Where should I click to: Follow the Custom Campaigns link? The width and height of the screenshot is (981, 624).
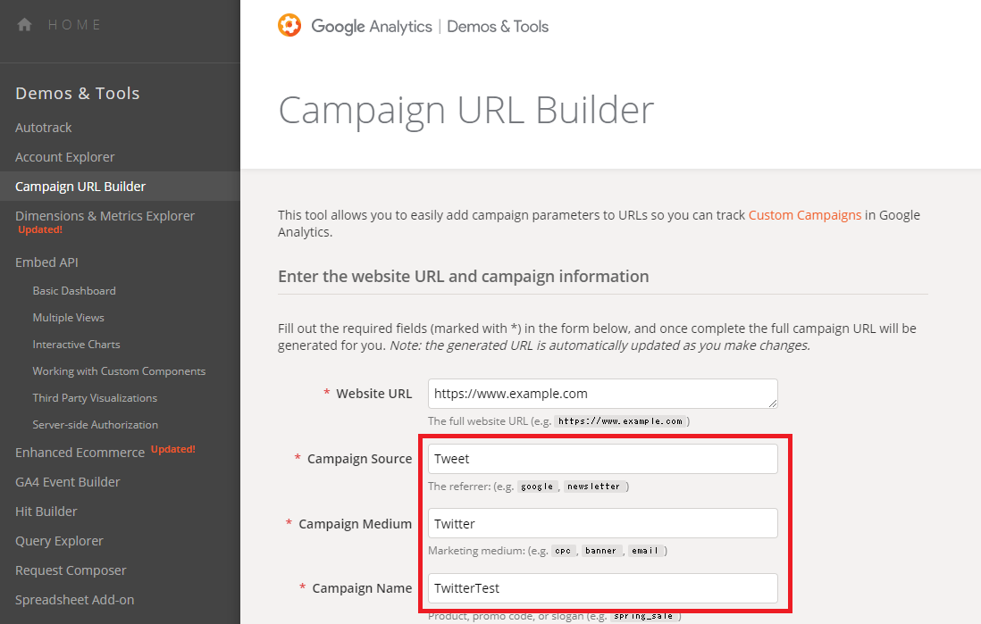tap(805, 215)
